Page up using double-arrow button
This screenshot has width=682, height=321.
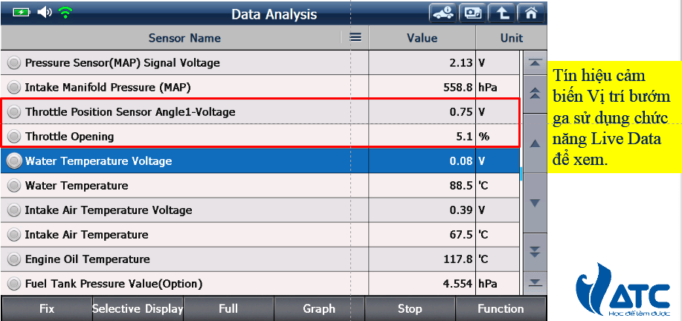(x=534, y=94)
